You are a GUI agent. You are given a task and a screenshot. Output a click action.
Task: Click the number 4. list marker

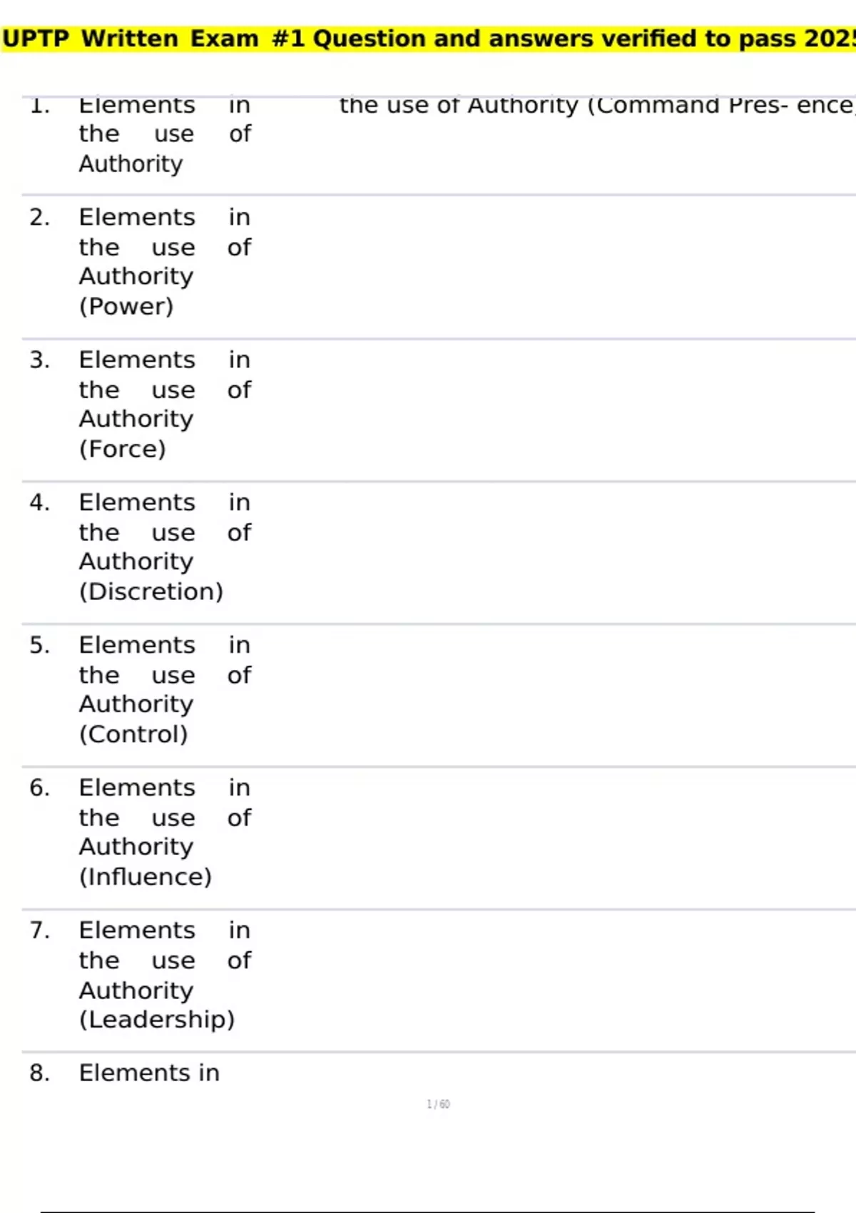pos(39,502)
